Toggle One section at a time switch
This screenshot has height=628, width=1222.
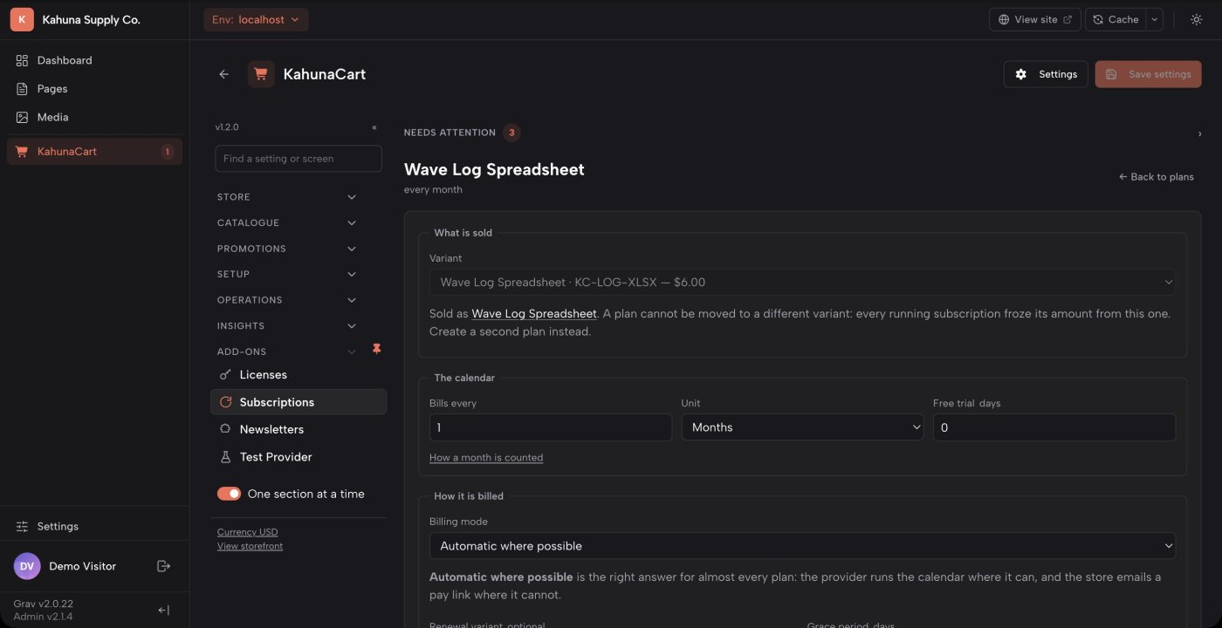click(229, 494)
